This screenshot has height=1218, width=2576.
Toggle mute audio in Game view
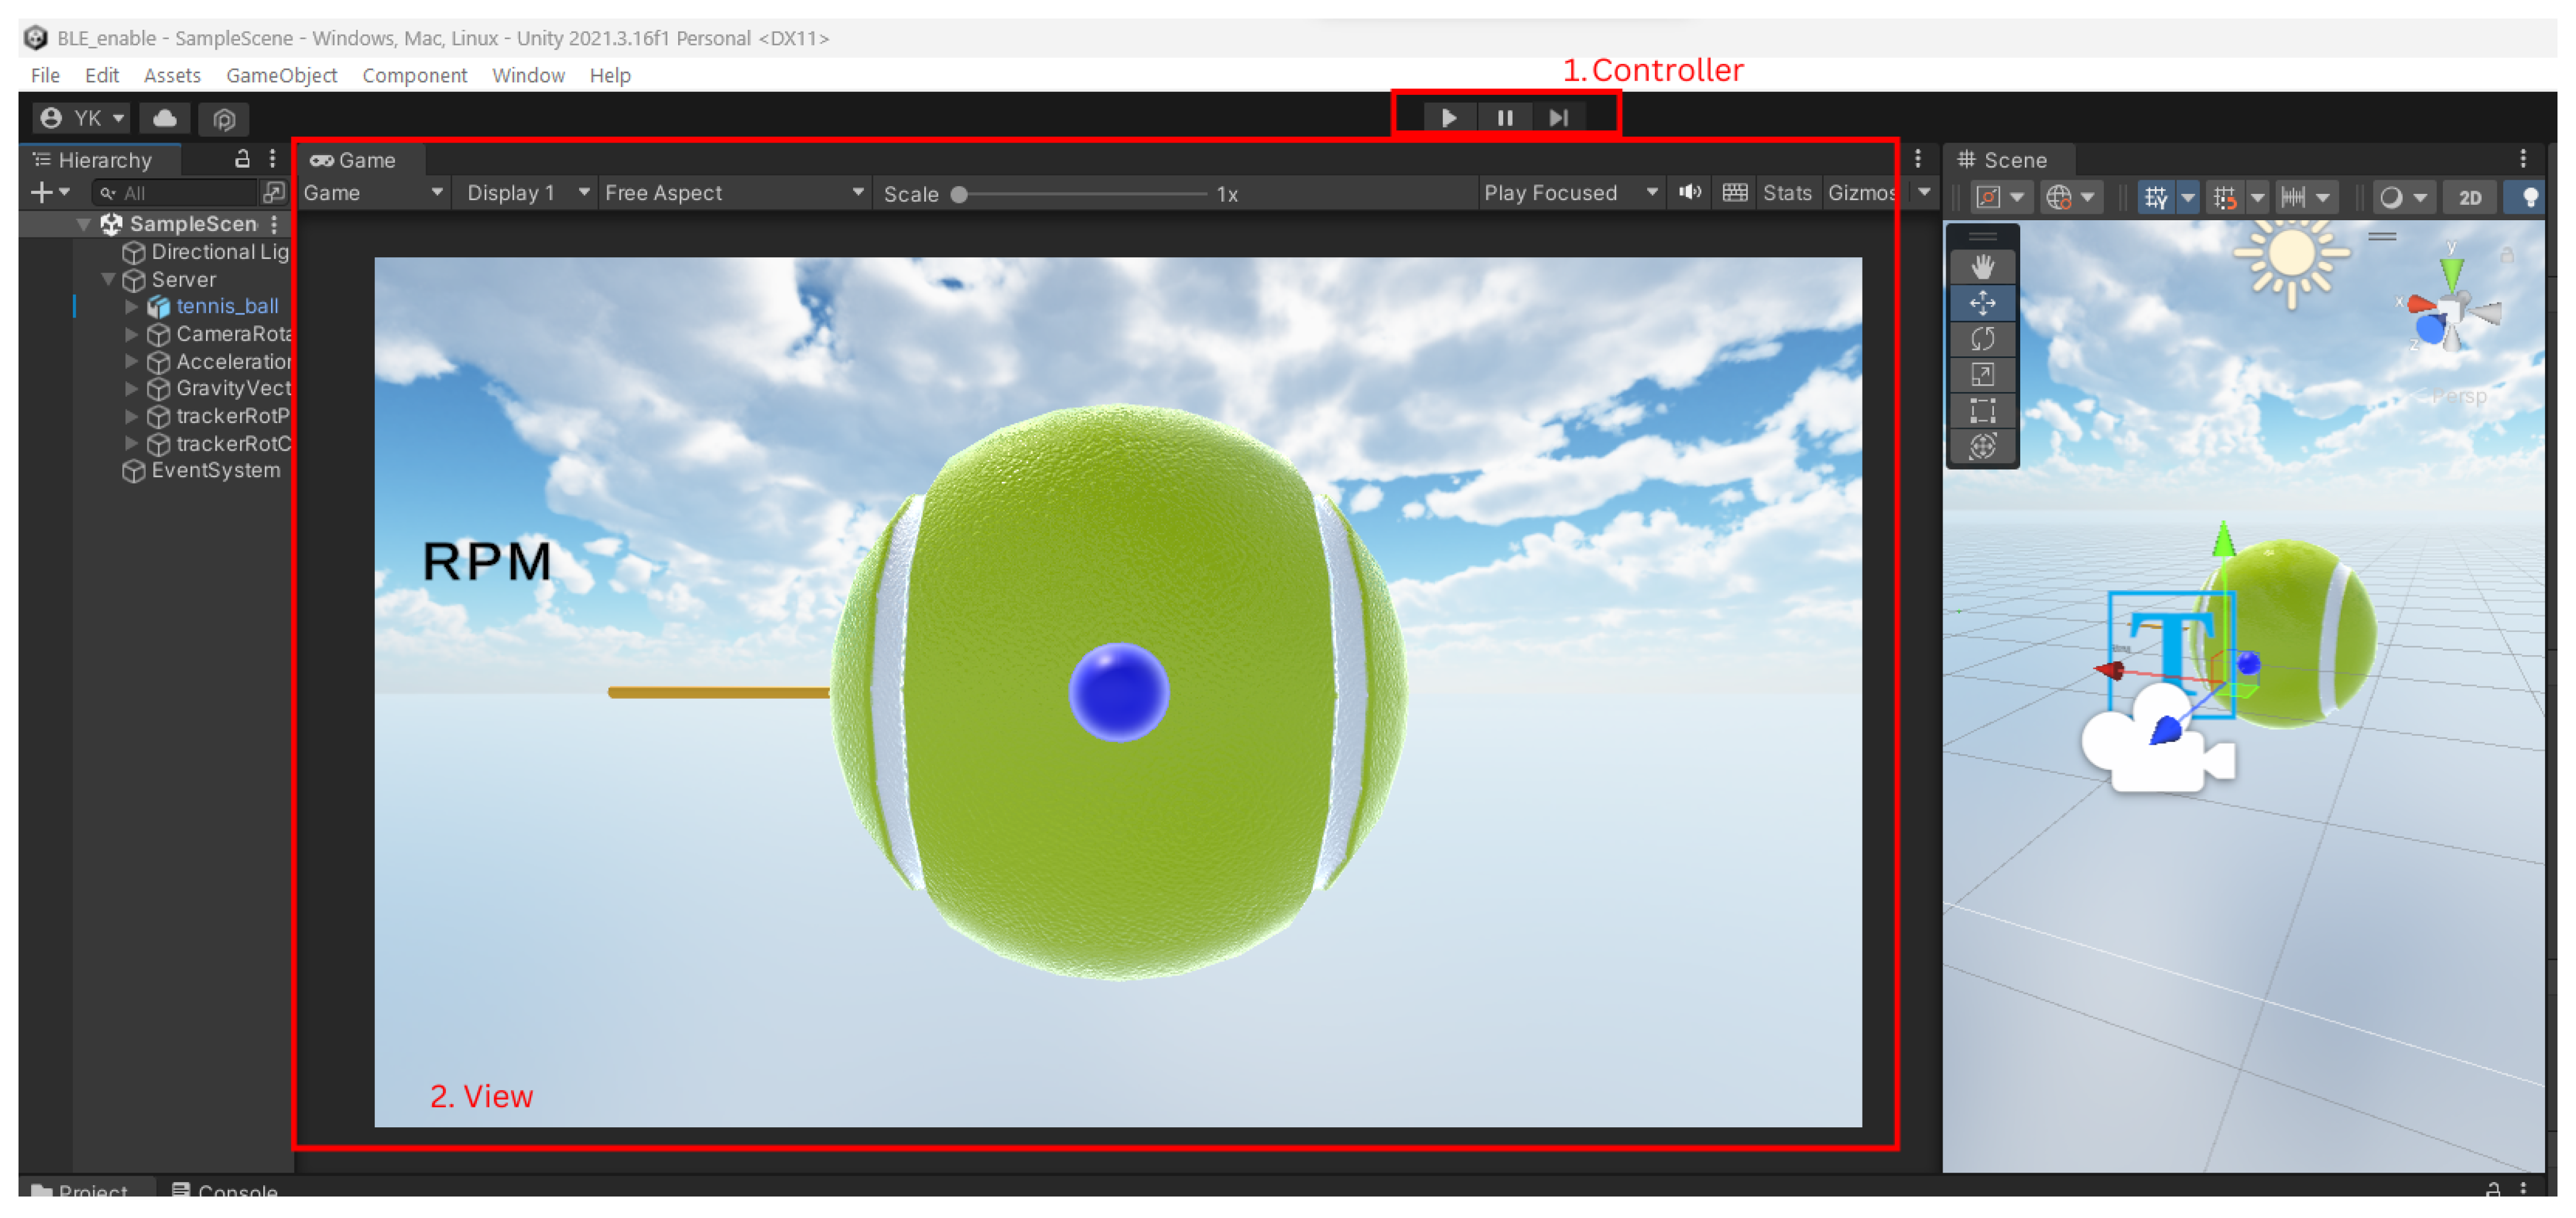[x=1689, y=193]
